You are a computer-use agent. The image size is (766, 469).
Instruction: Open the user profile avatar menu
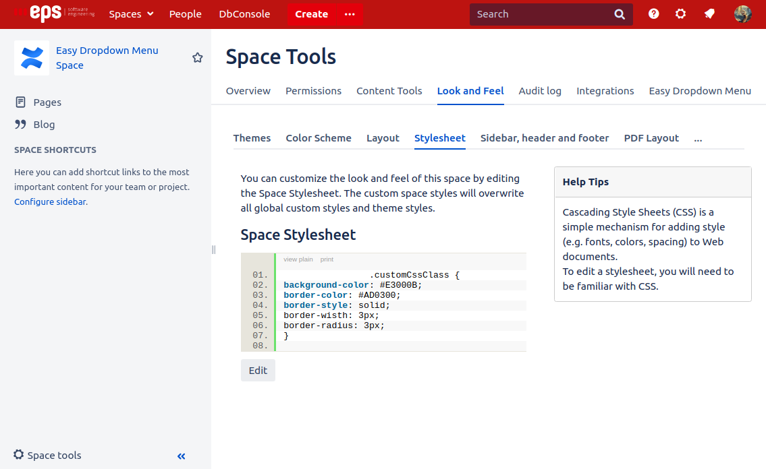742,14
